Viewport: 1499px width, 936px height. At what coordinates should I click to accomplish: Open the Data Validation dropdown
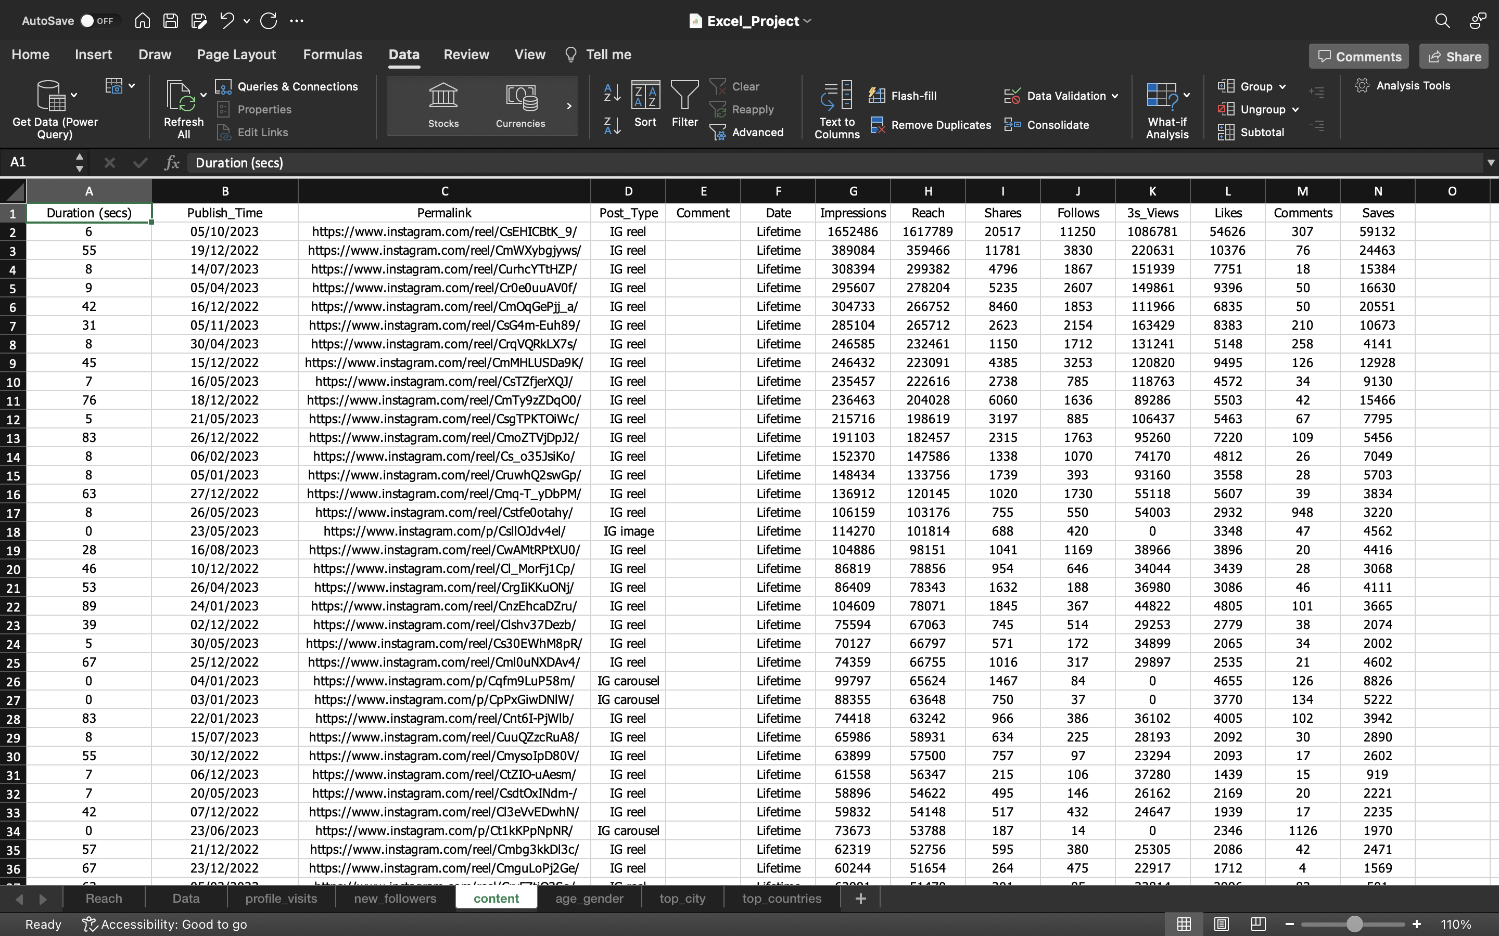[x=1115, y=96]
